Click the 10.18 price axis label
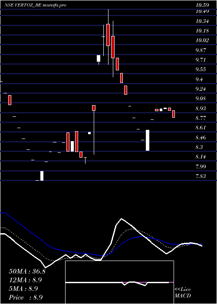 (x=202, y=31)
